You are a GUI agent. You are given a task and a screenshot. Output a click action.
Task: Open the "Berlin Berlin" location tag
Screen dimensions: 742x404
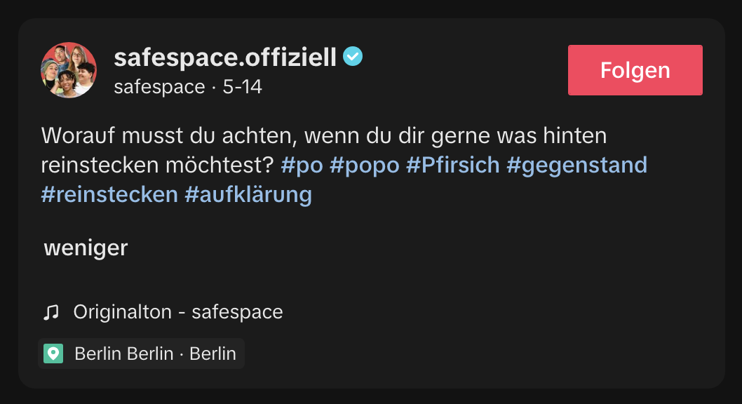pyautogui.click(x=123, y=353)
